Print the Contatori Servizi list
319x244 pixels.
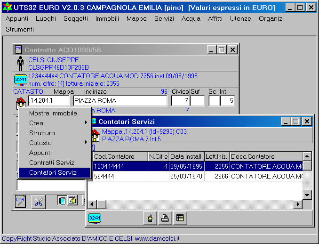pyautogui.click(x=164, y=218)
